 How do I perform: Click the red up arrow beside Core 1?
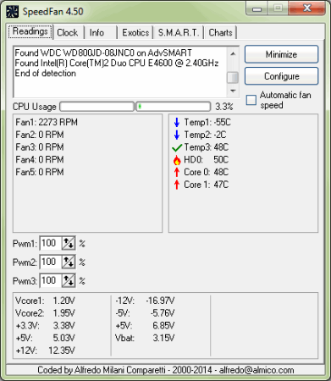(x=177, y=185)
